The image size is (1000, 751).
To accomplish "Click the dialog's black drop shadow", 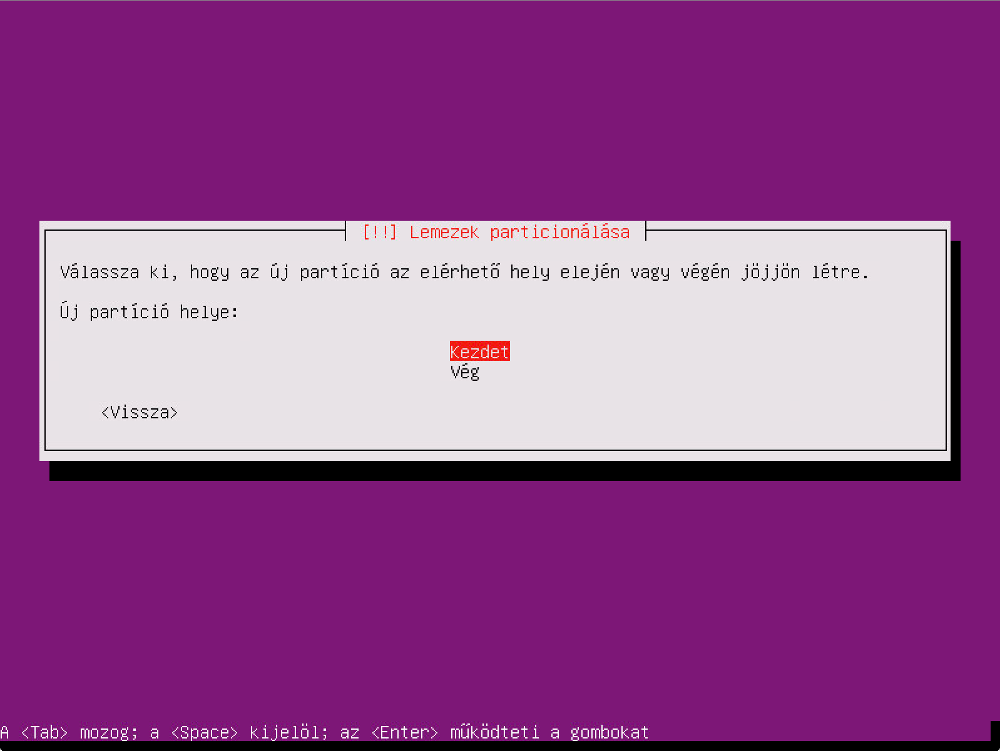I will [505, 471].
